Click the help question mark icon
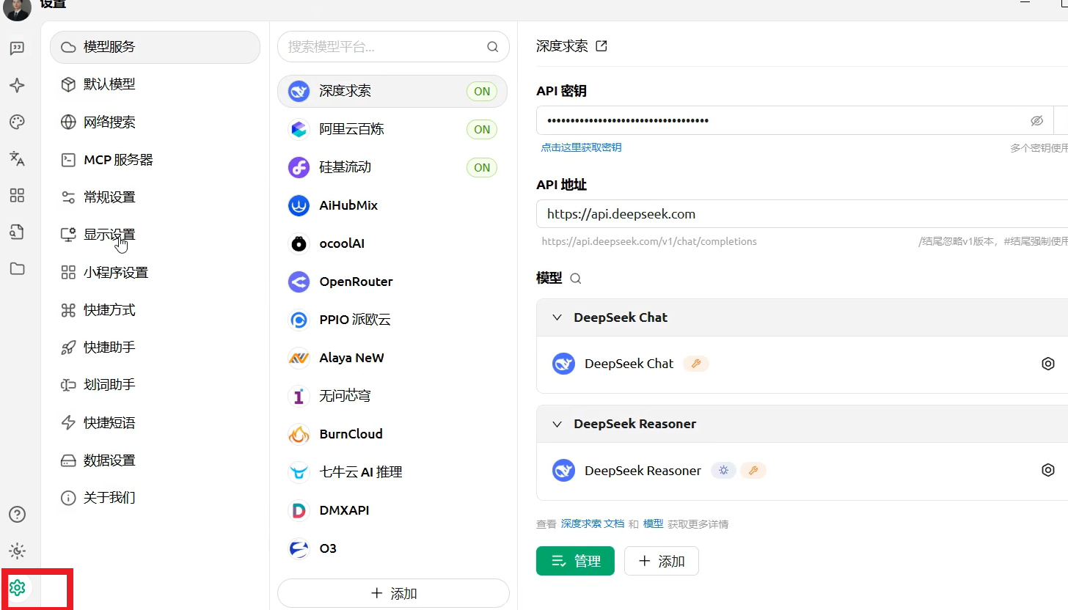 (17, 514)
